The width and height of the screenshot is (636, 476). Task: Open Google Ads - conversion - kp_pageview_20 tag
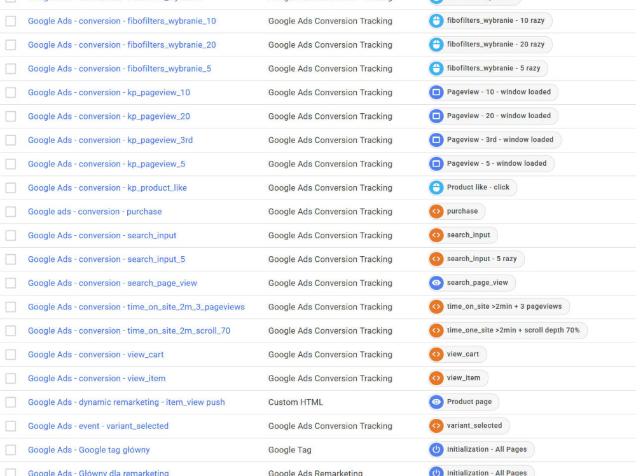pyautogui.click(x=109, y=116)
